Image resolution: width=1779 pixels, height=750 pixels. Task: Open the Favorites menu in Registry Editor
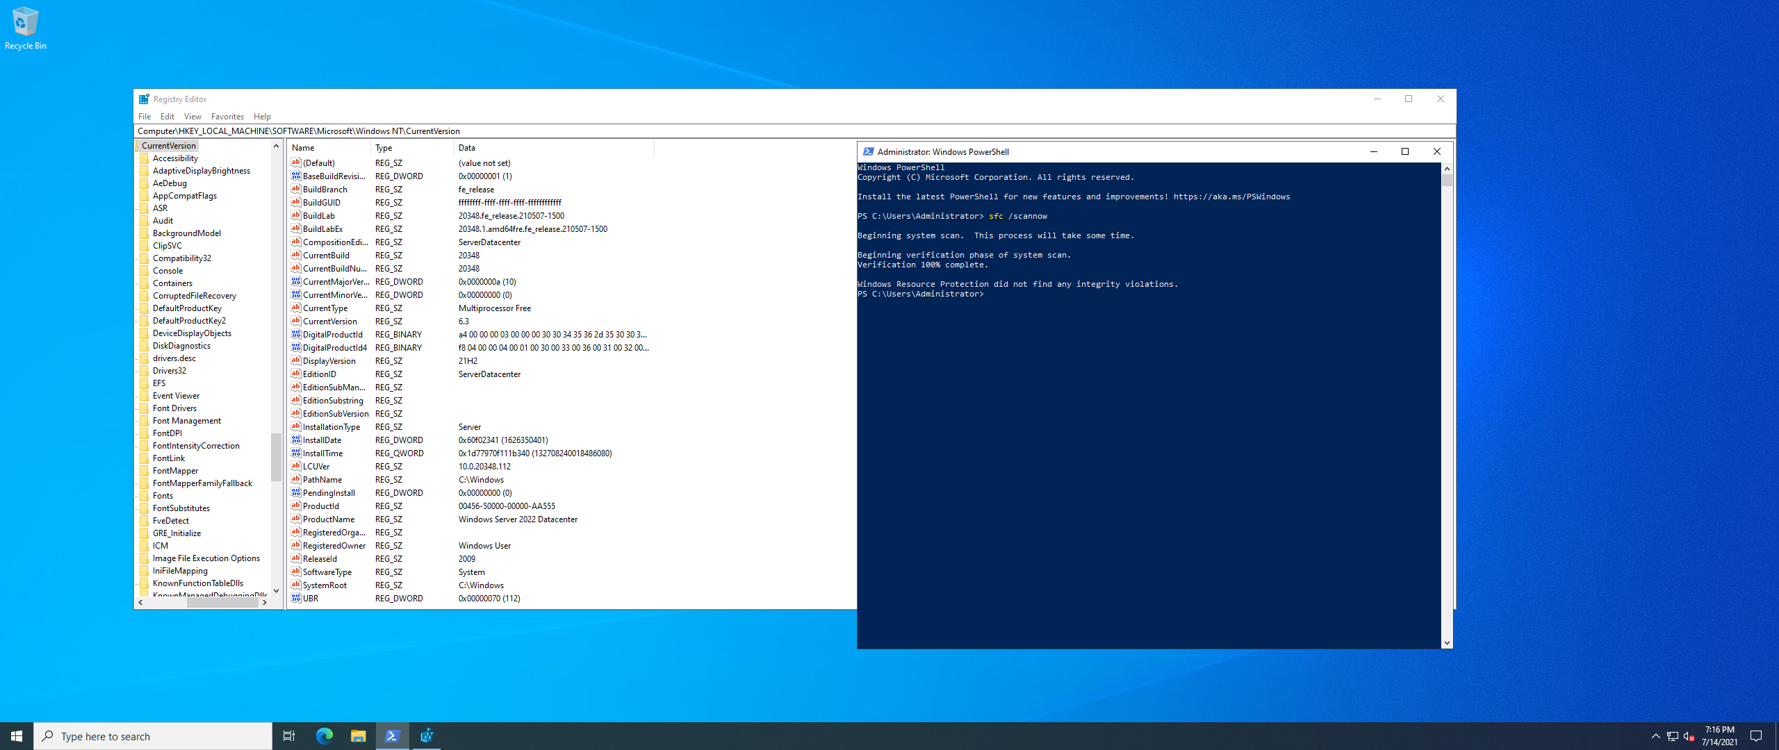pyautogui.click(x=227, y=117)
